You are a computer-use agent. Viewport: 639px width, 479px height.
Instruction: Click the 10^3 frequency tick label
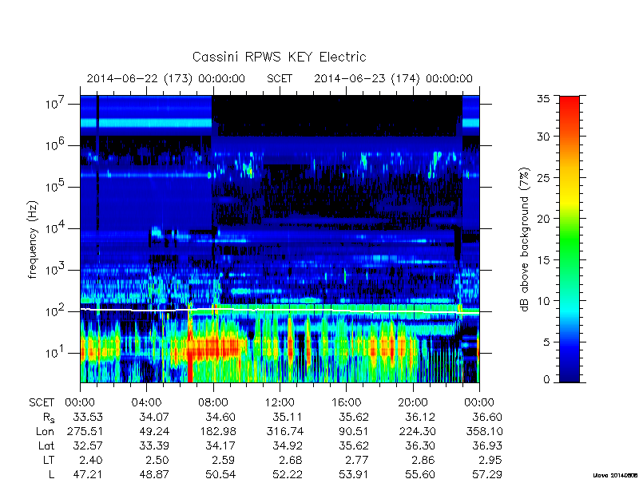pyautogui.click(x=56, y=270)
